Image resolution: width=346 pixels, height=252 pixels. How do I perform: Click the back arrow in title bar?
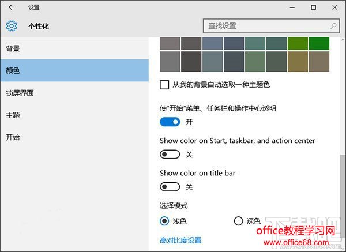12,7
